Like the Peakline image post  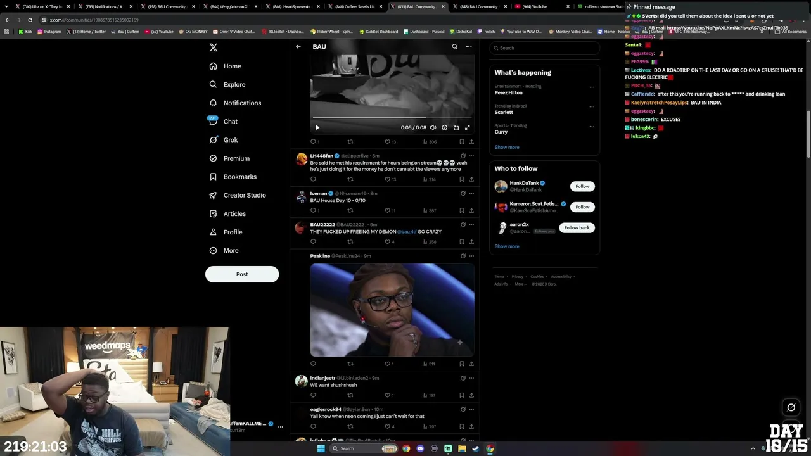point(388,364)
